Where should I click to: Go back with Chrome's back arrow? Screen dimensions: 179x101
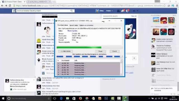point(2,6)
